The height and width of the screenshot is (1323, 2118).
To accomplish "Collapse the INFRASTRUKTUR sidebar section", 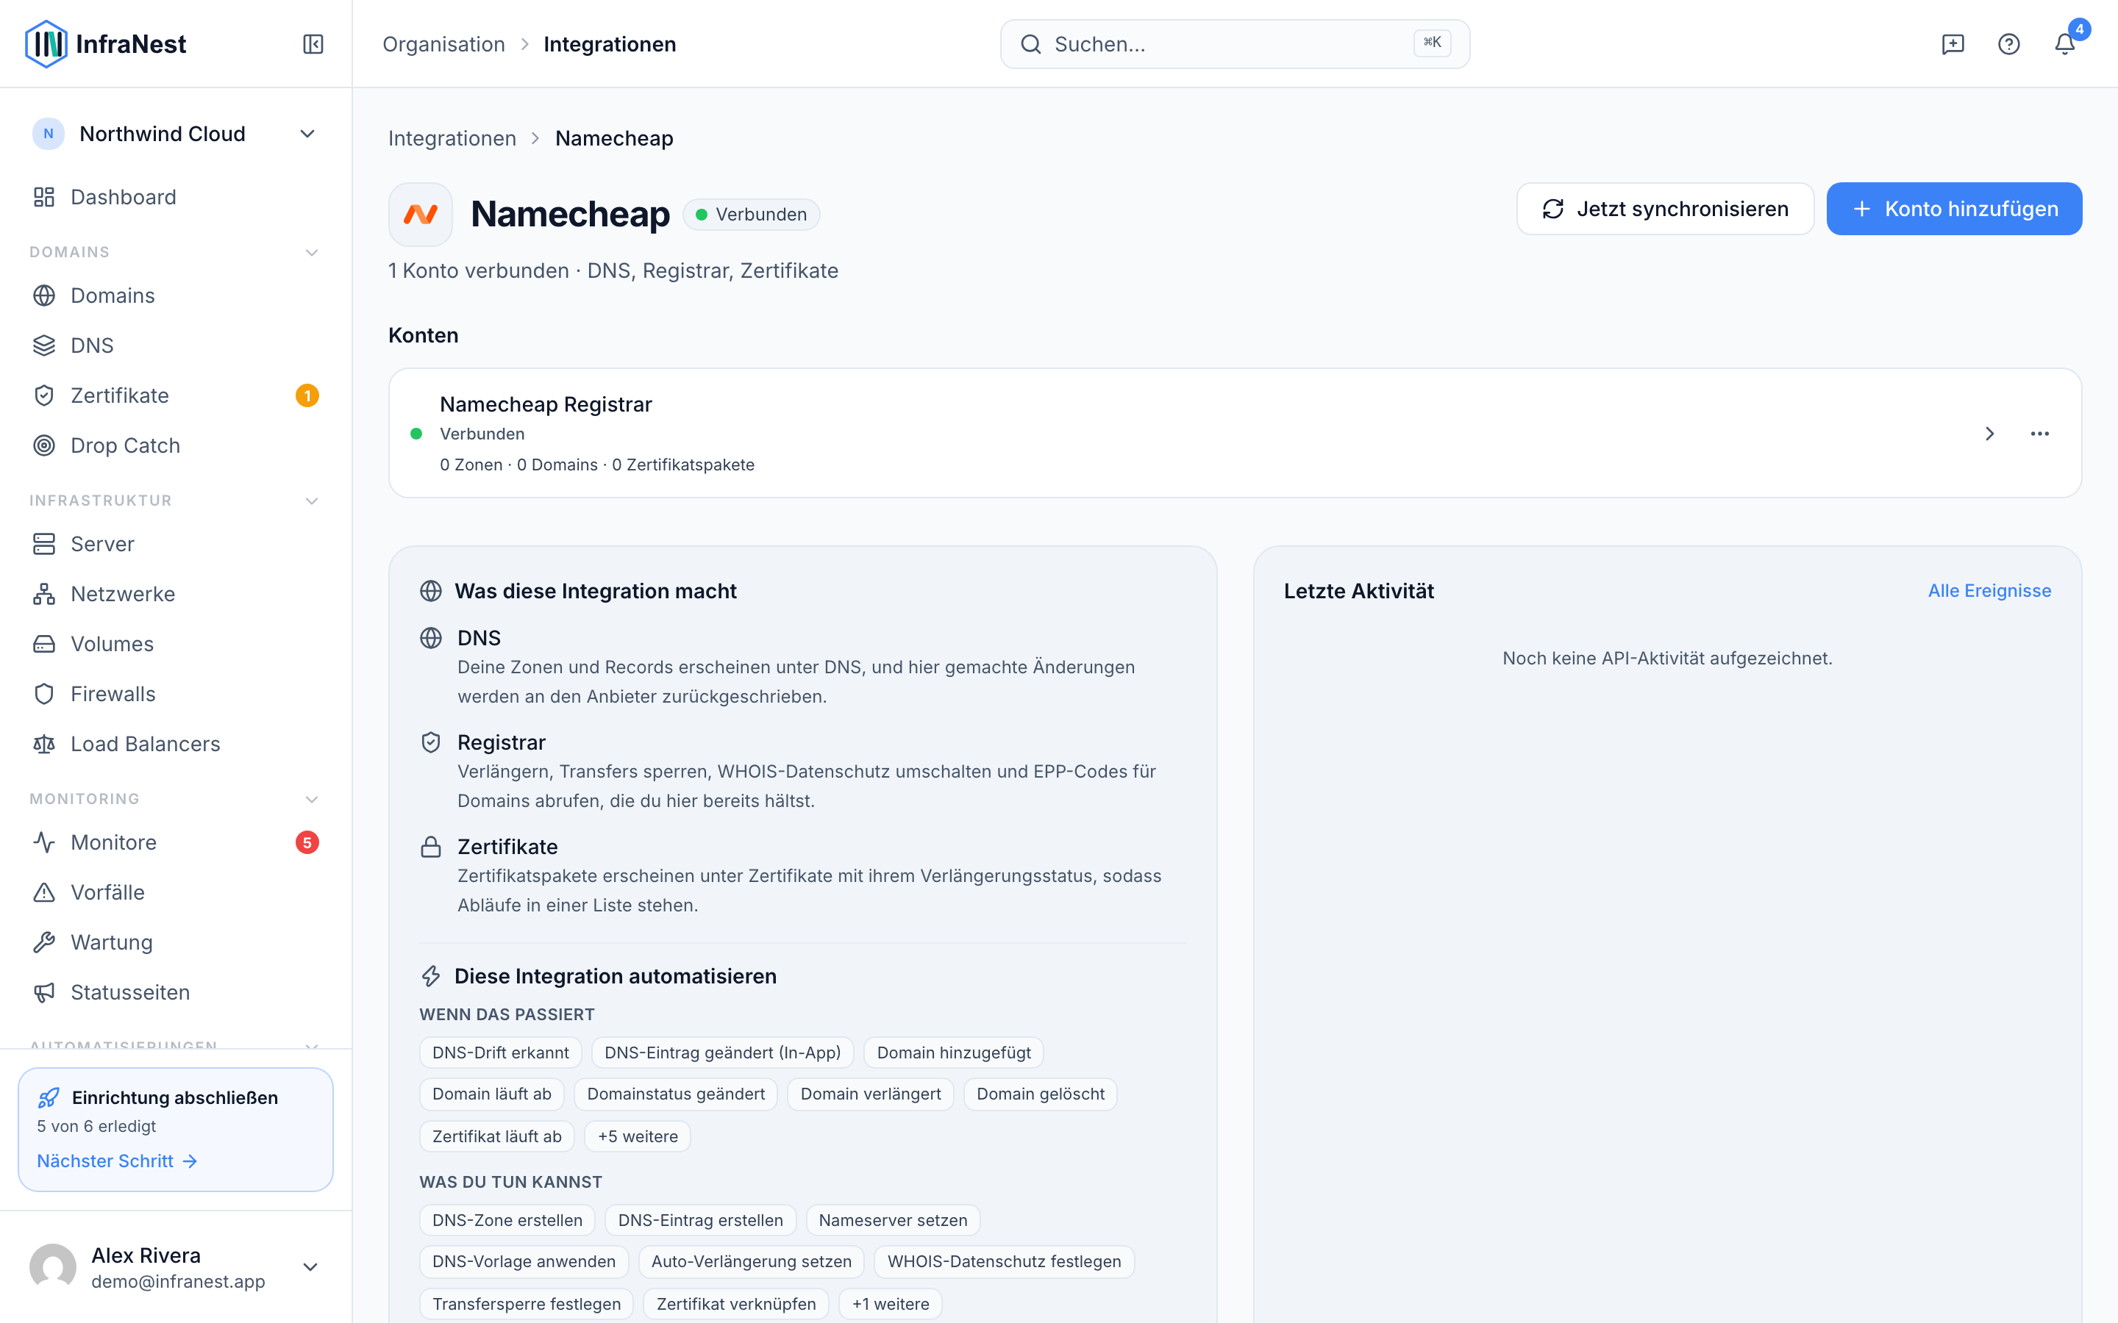I will (312, 501).
